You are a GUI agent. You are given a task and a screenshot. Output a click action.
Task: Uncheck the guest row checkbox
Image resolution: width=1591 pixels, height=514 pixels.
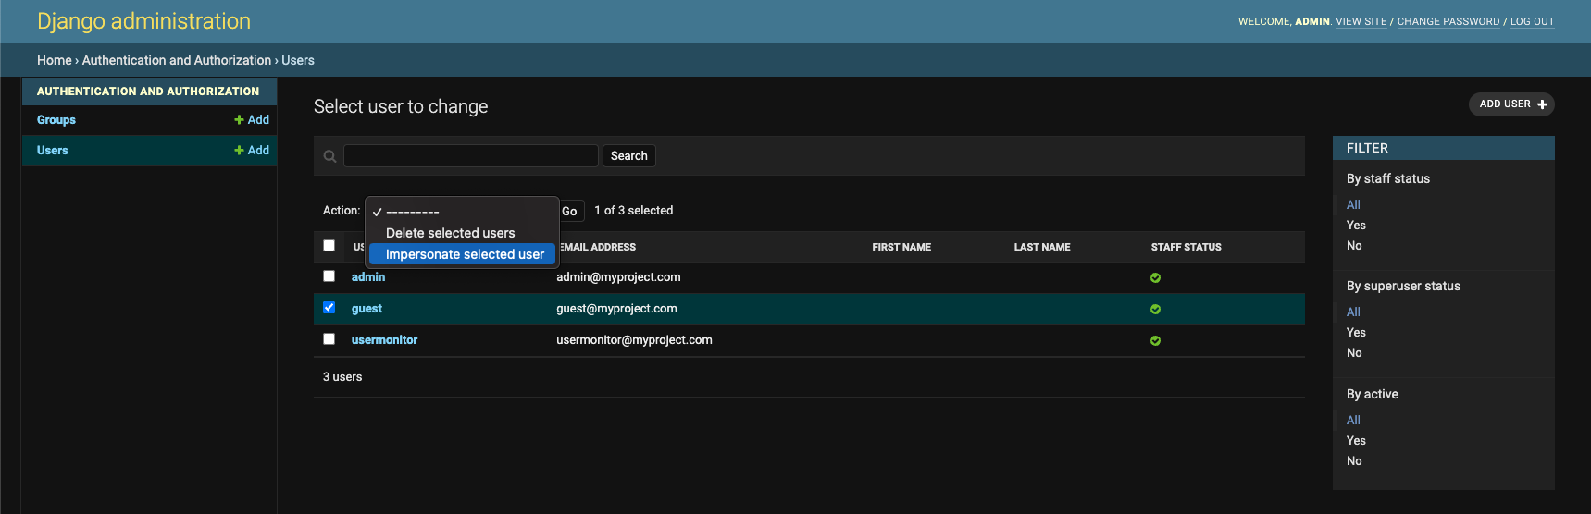click(x=329, y=308)
